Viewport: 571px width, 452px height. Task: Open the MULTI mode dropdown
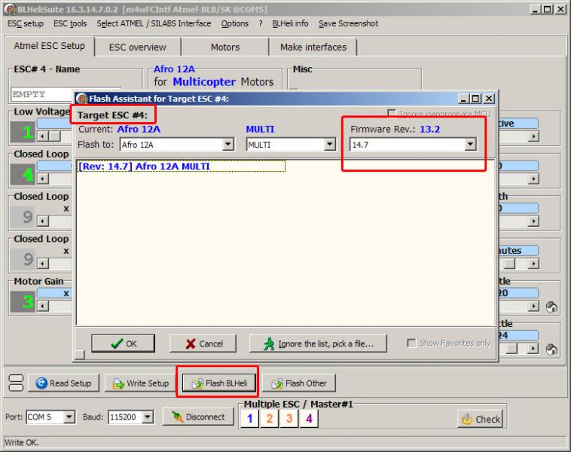point(329,145)
